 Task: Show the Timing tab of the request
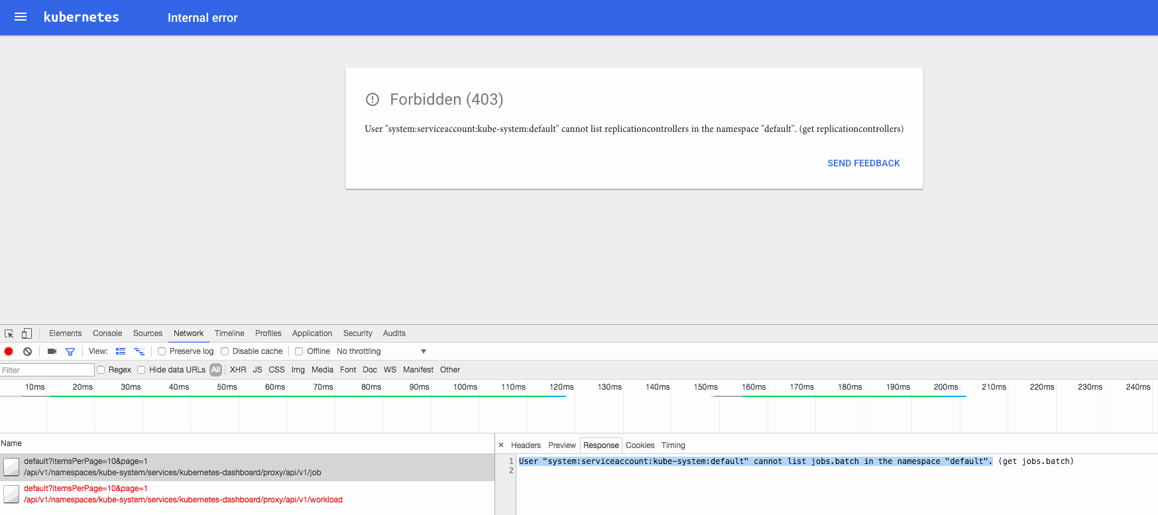click(673, 445)
